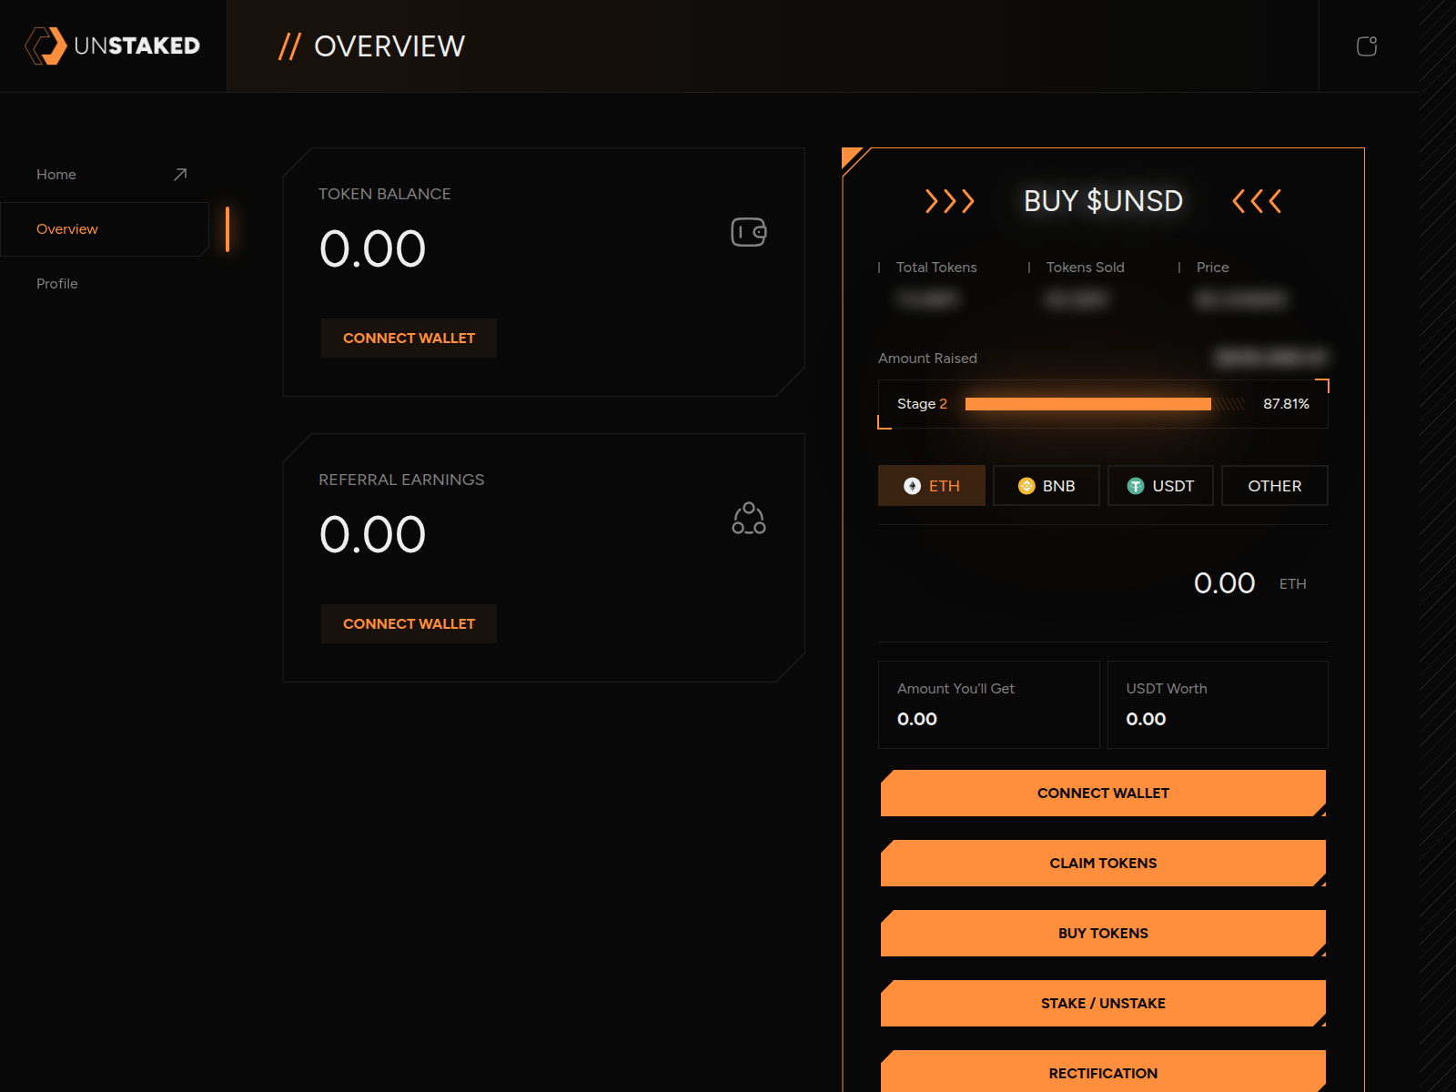Click the referral people icon

coord(749,518)
